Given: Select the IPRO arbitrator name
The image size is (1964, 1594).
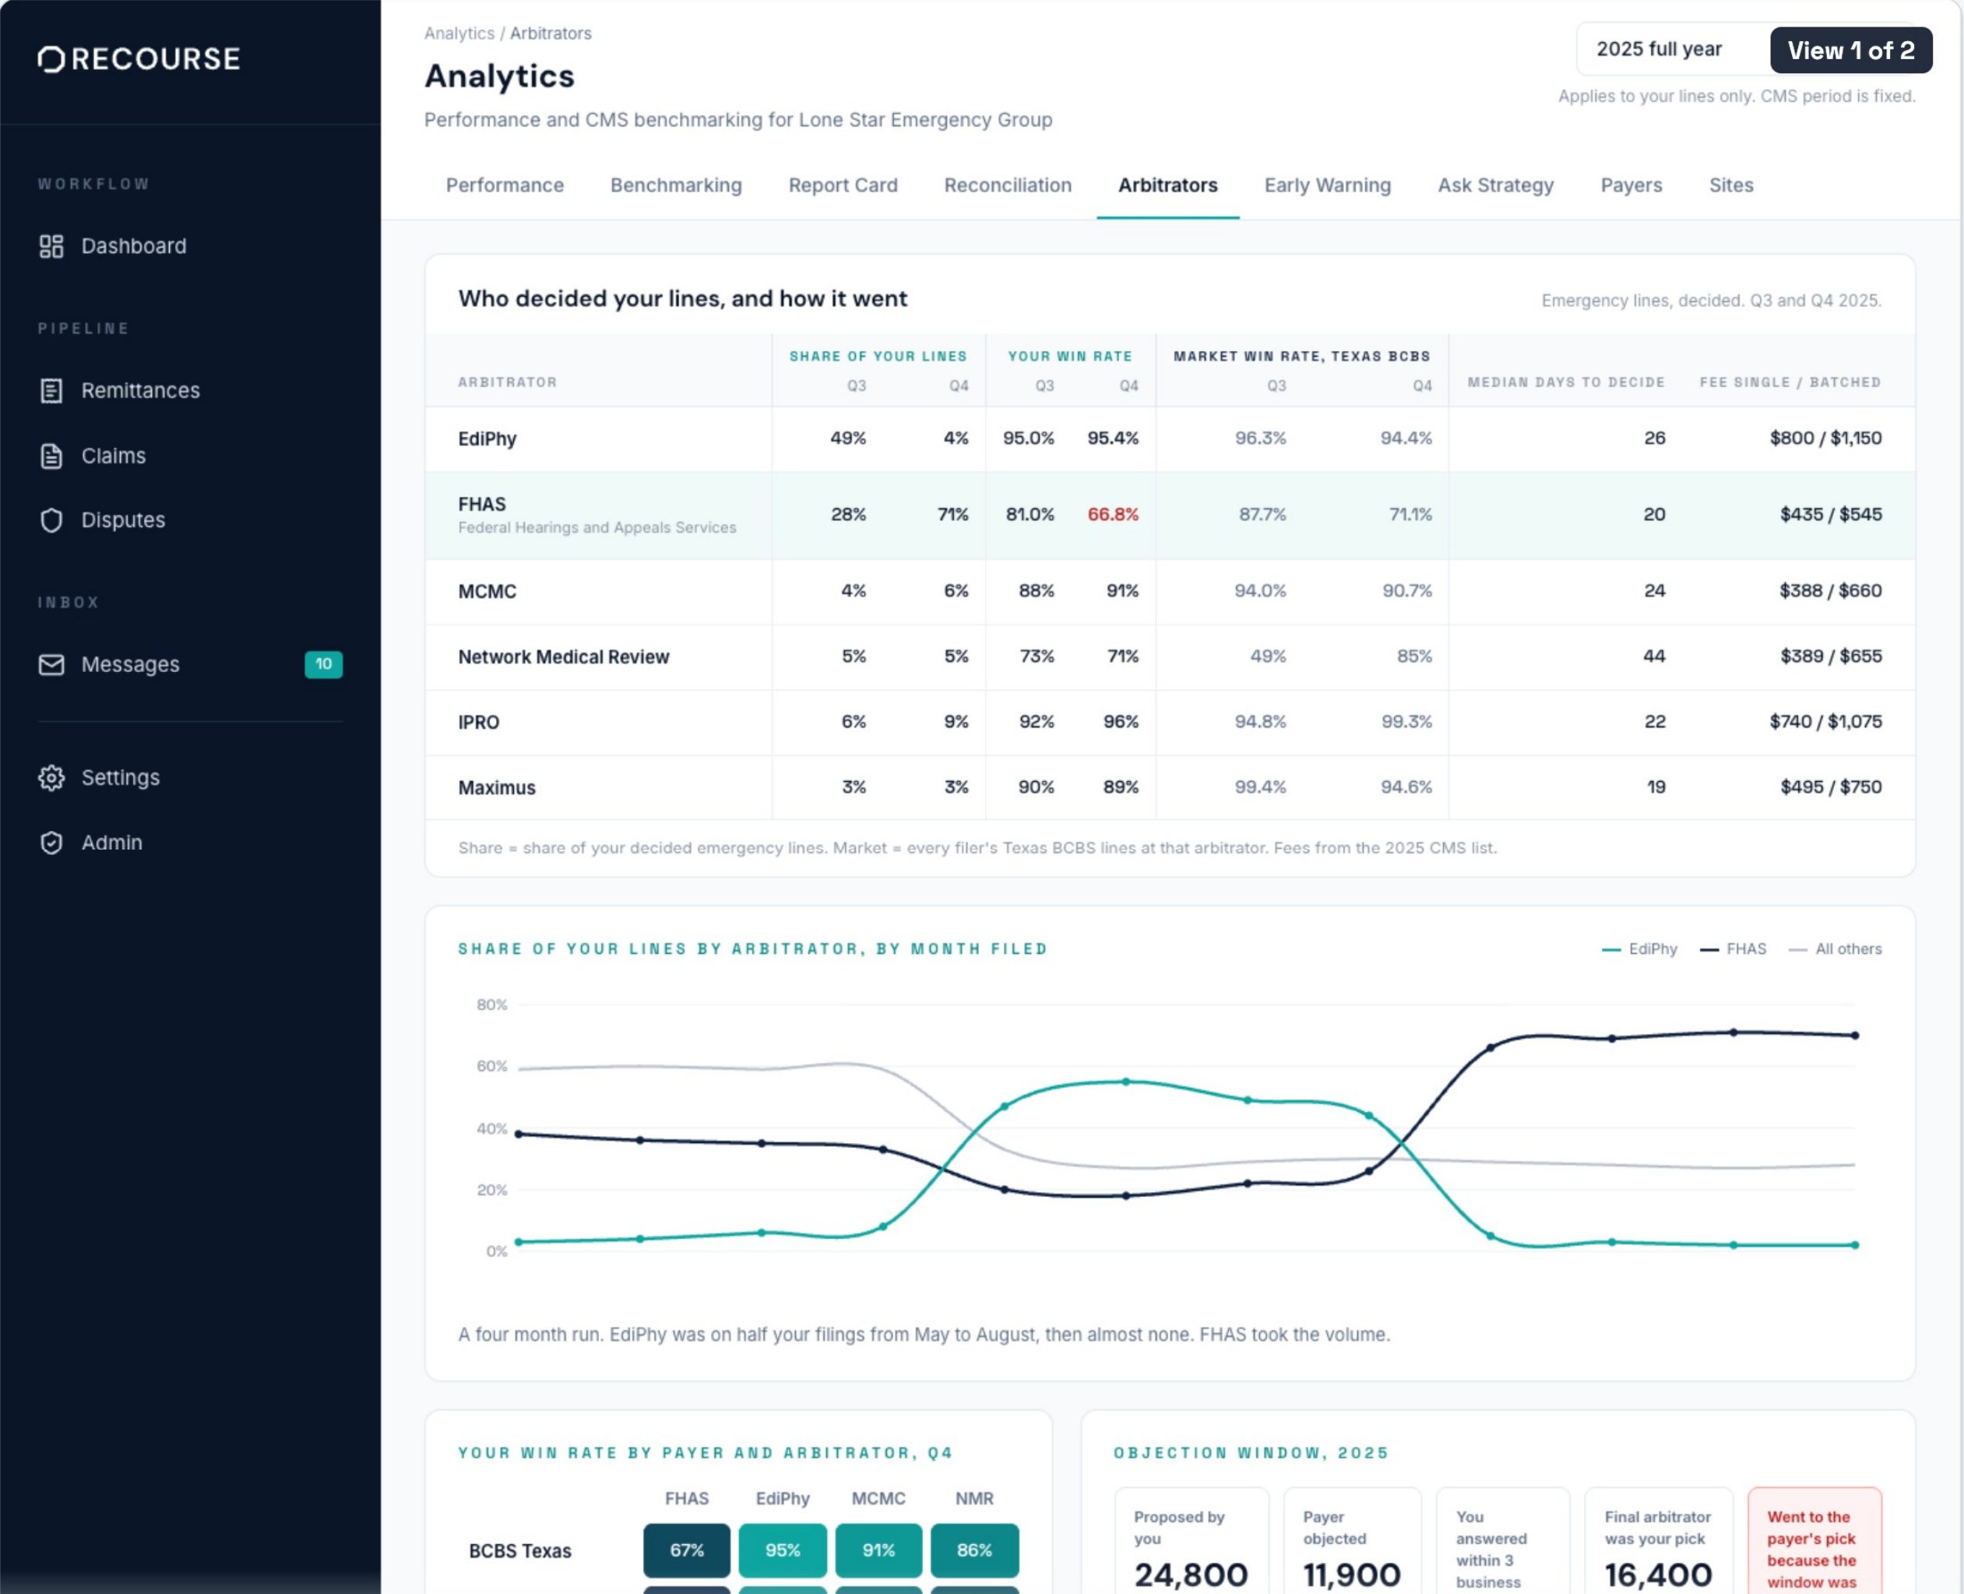Looking at the screenshot, I should tap(479, 723).
